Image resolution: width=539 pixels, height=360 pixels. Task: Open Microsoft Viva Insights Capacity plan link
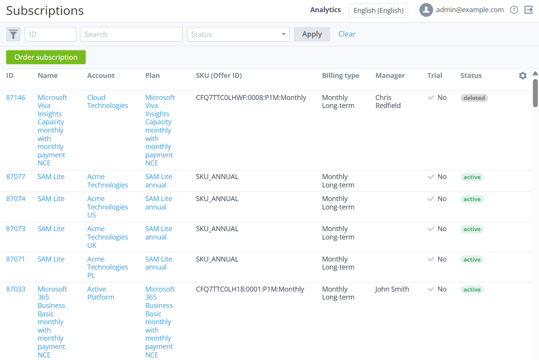pos(160,130)
